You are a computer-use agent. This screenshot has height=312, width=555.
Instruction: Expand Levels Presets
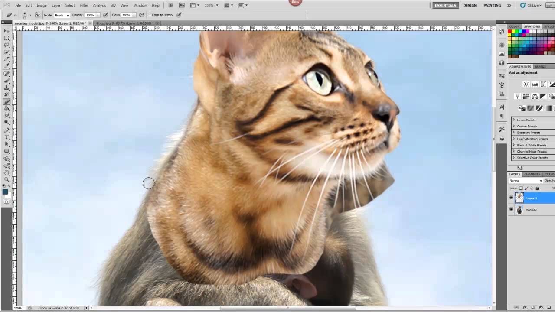513,120
